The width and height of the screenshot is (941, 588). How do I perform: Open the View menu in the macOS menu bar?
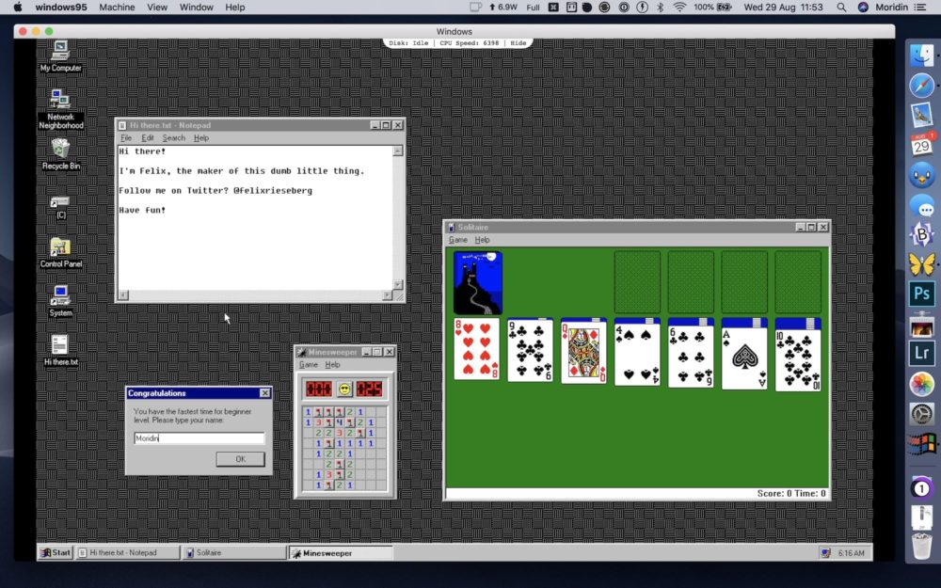(x=157, y=8)
